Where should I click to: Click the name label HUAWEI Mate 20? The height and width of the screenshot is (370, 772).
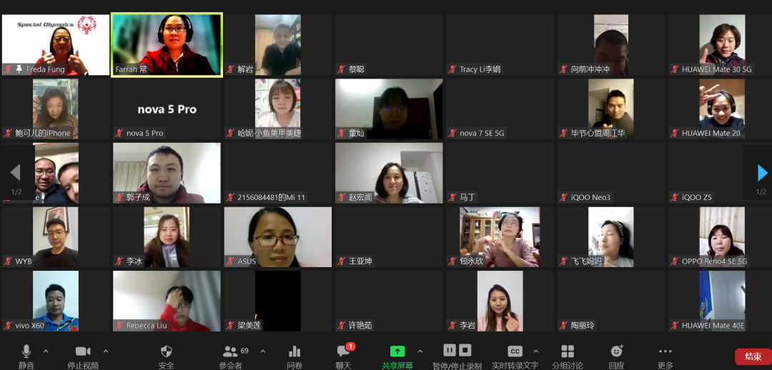coord(711,134)
